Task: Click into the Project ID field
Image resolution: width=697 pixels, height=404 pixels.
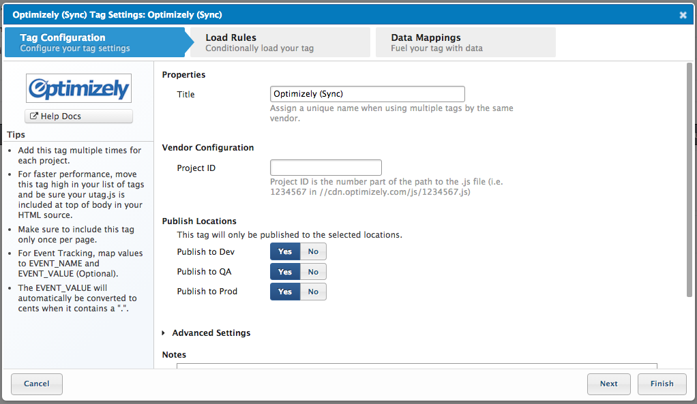Action: (325, 168)
